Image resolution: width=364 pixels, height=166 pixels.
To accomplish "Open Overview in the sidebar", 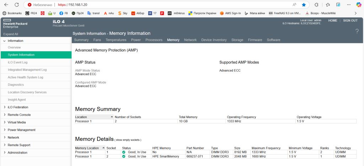I will (14, 48).
